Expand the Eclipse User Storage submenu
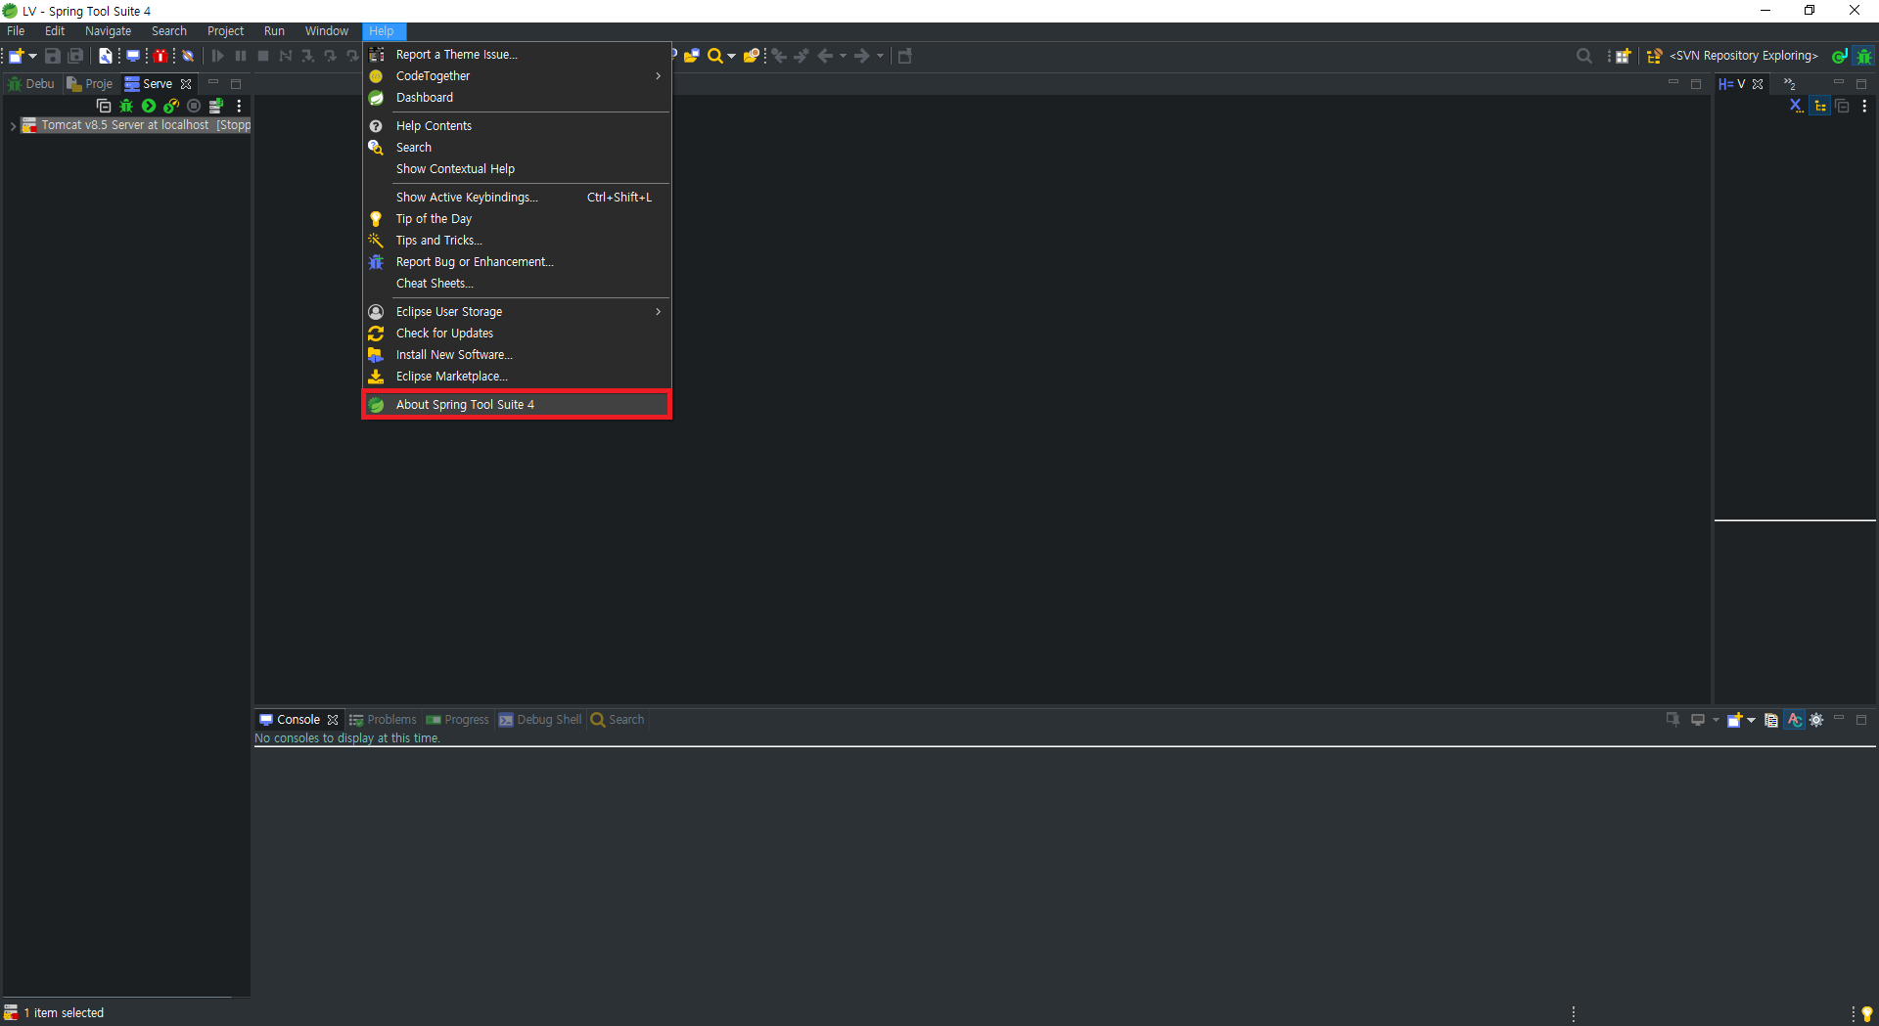This screenshot has height=1026, width=1879. pos(517,312)
